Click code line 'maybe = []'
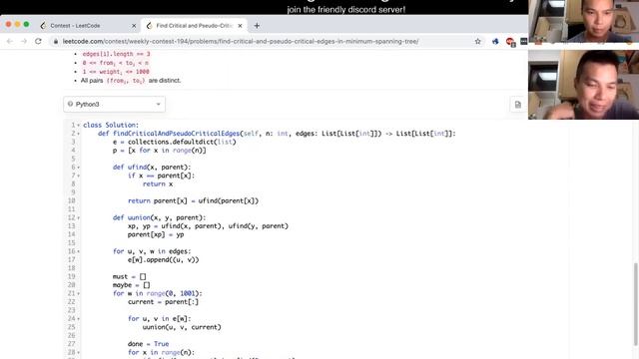The height and width of the screenshot is (359, 639). [x=131, y=285]
